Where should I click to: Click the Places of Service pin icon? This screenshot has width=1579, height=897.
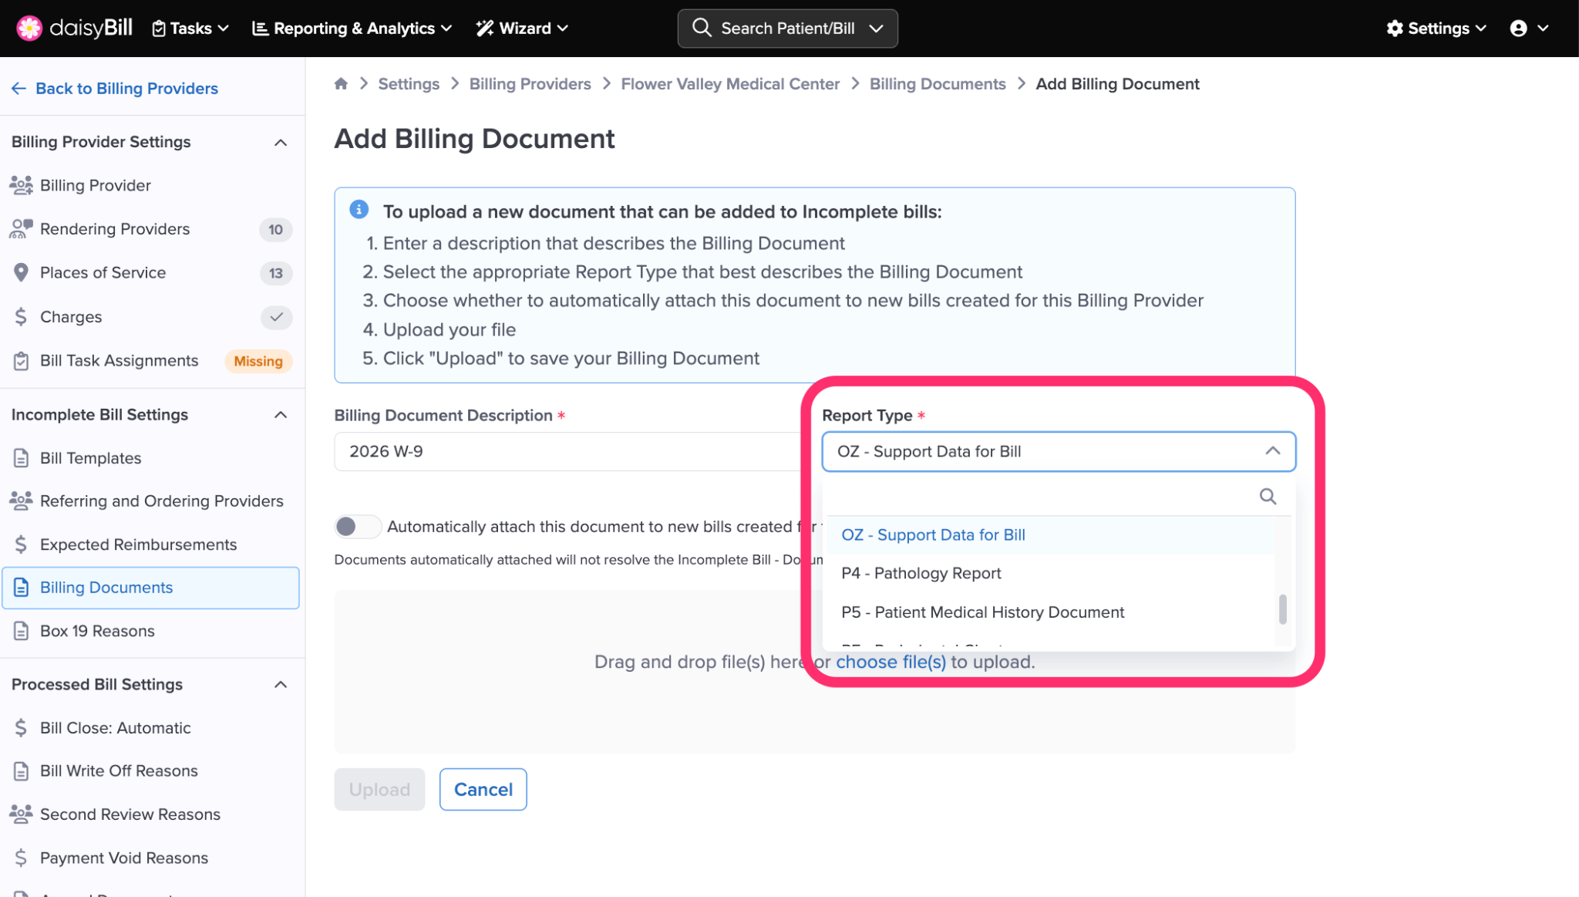click(21, 272)
